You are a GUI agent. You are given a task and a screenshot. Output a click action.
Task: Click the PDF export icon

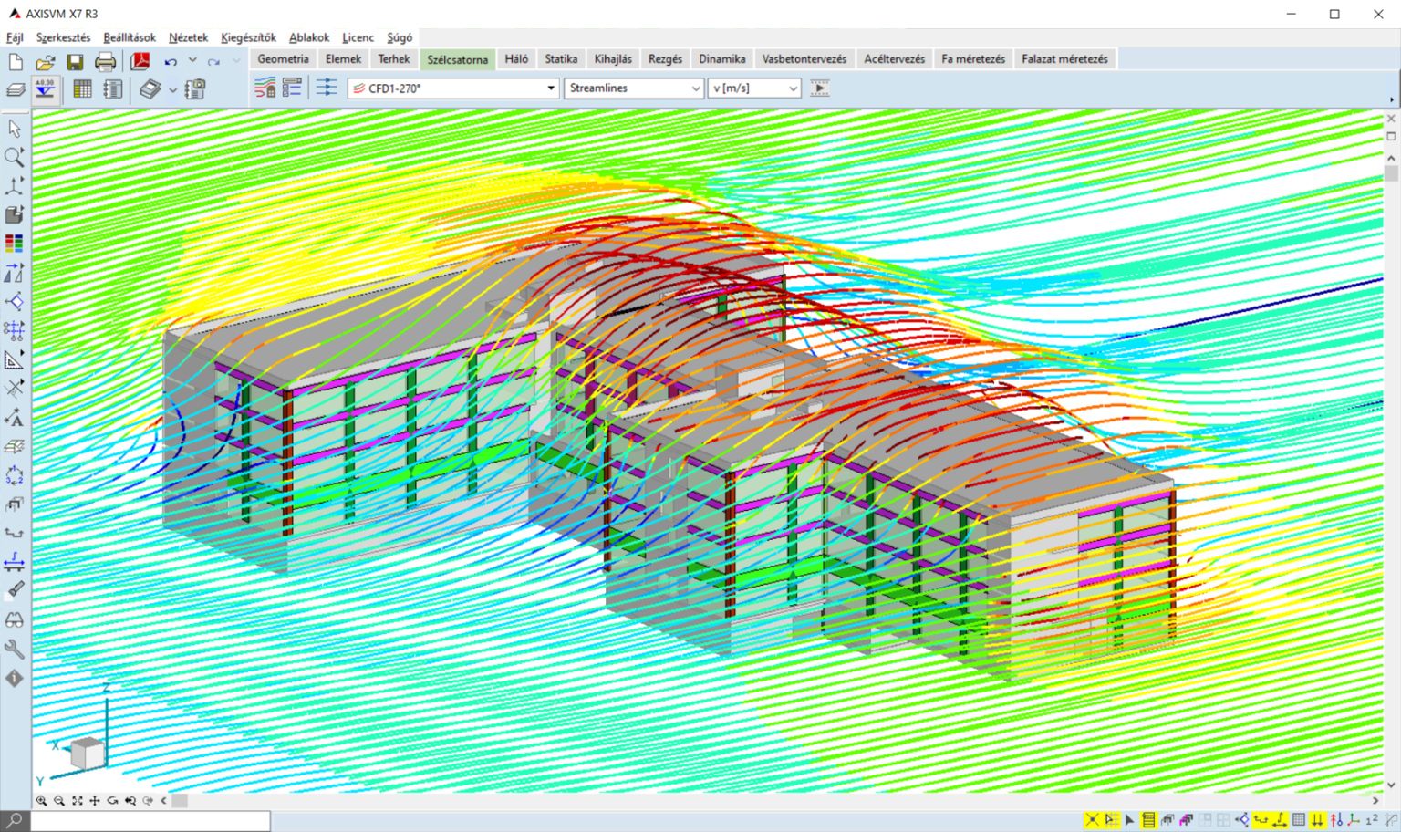coord(140,61)
